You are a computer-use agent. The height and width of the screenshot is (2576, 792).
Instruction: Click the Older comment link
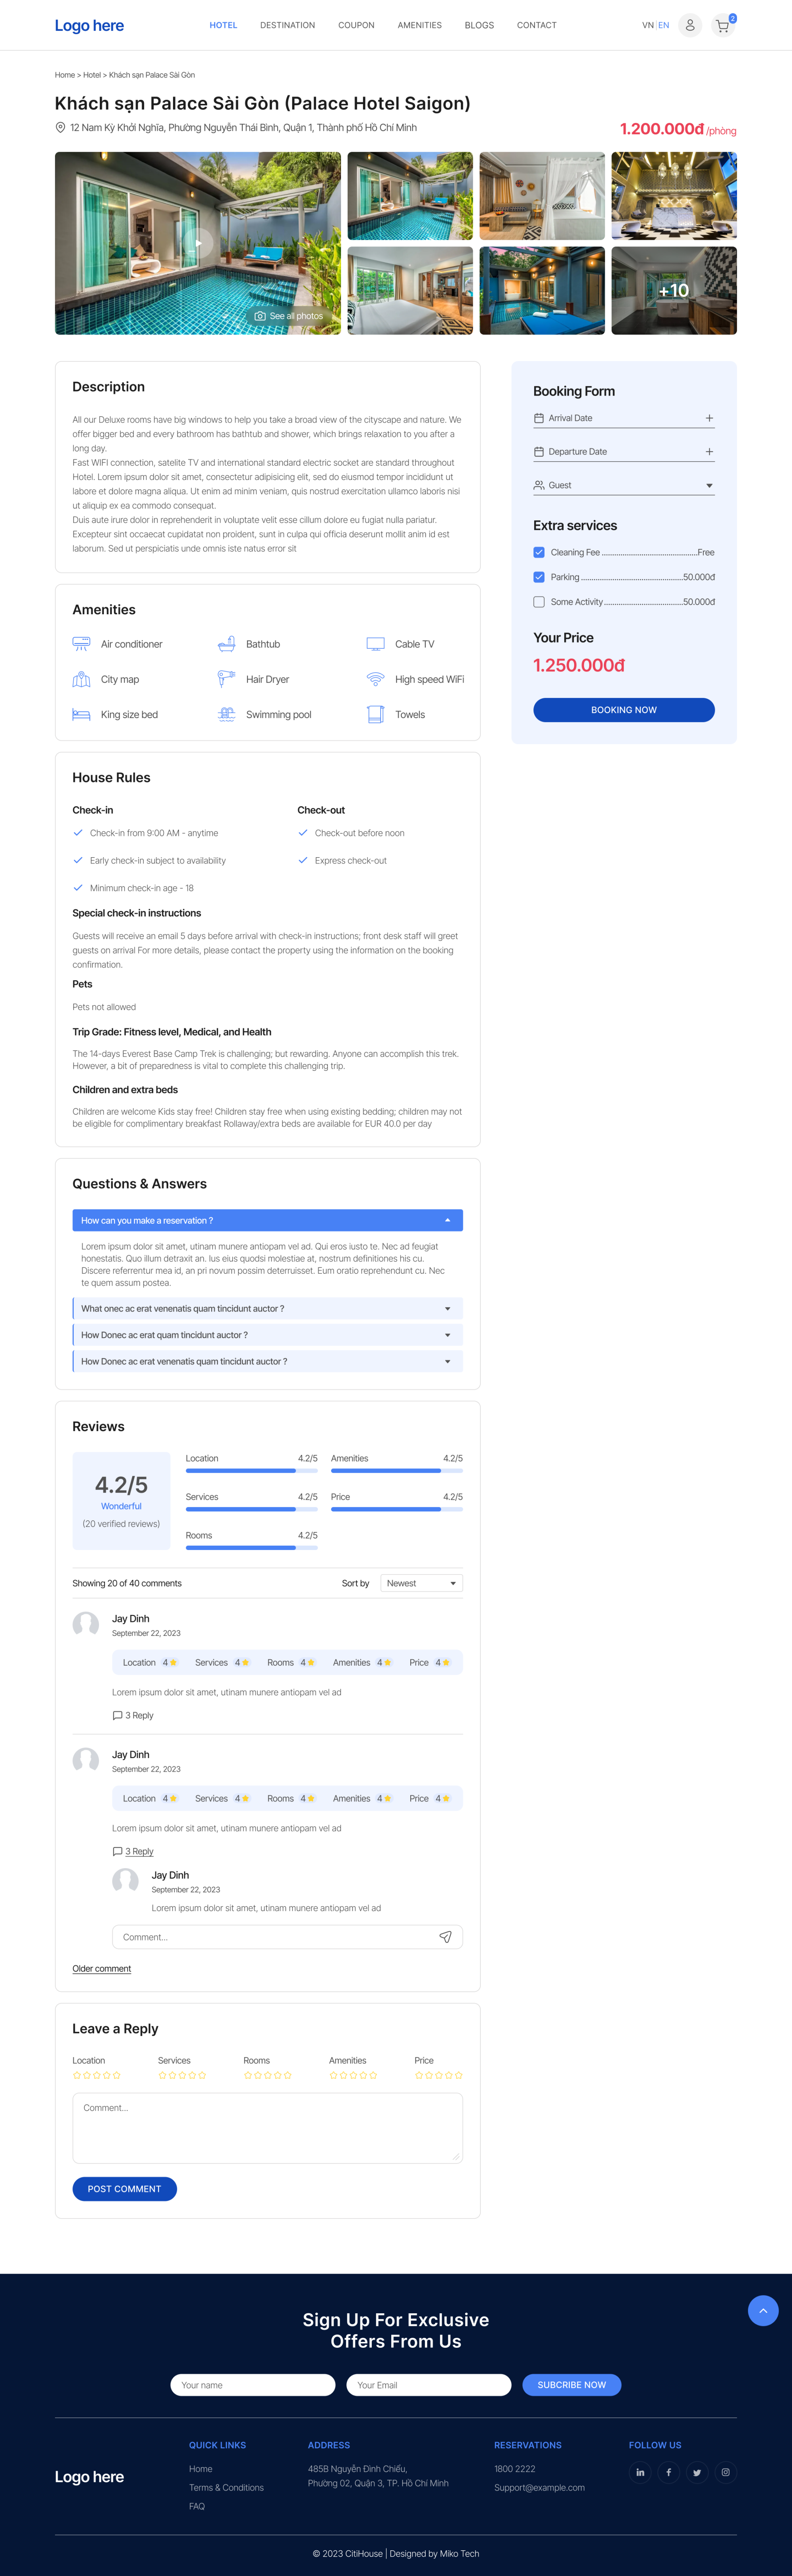pyautogui.click(x=102, y=1969)
